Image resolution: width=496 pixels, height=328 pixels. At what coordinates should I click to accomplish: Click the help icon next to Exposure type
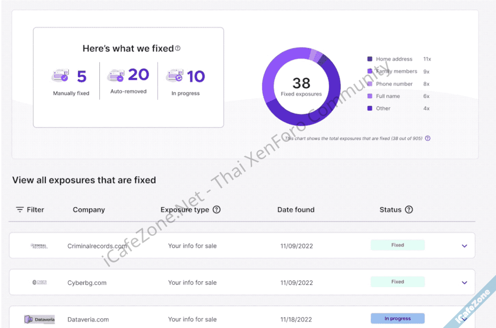click(217, 210)
